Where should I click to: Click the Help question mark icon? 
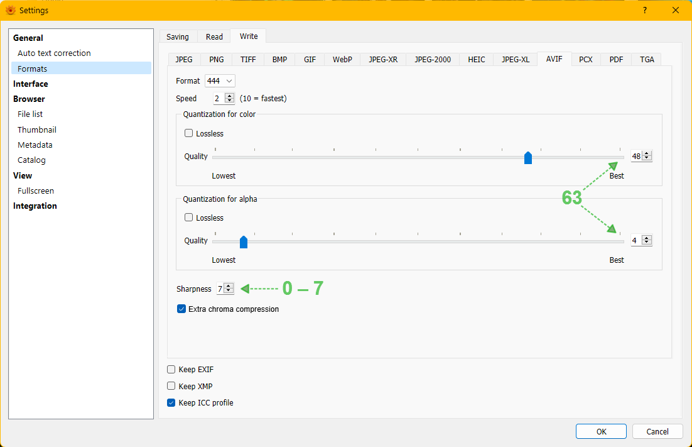click(645, 10)
